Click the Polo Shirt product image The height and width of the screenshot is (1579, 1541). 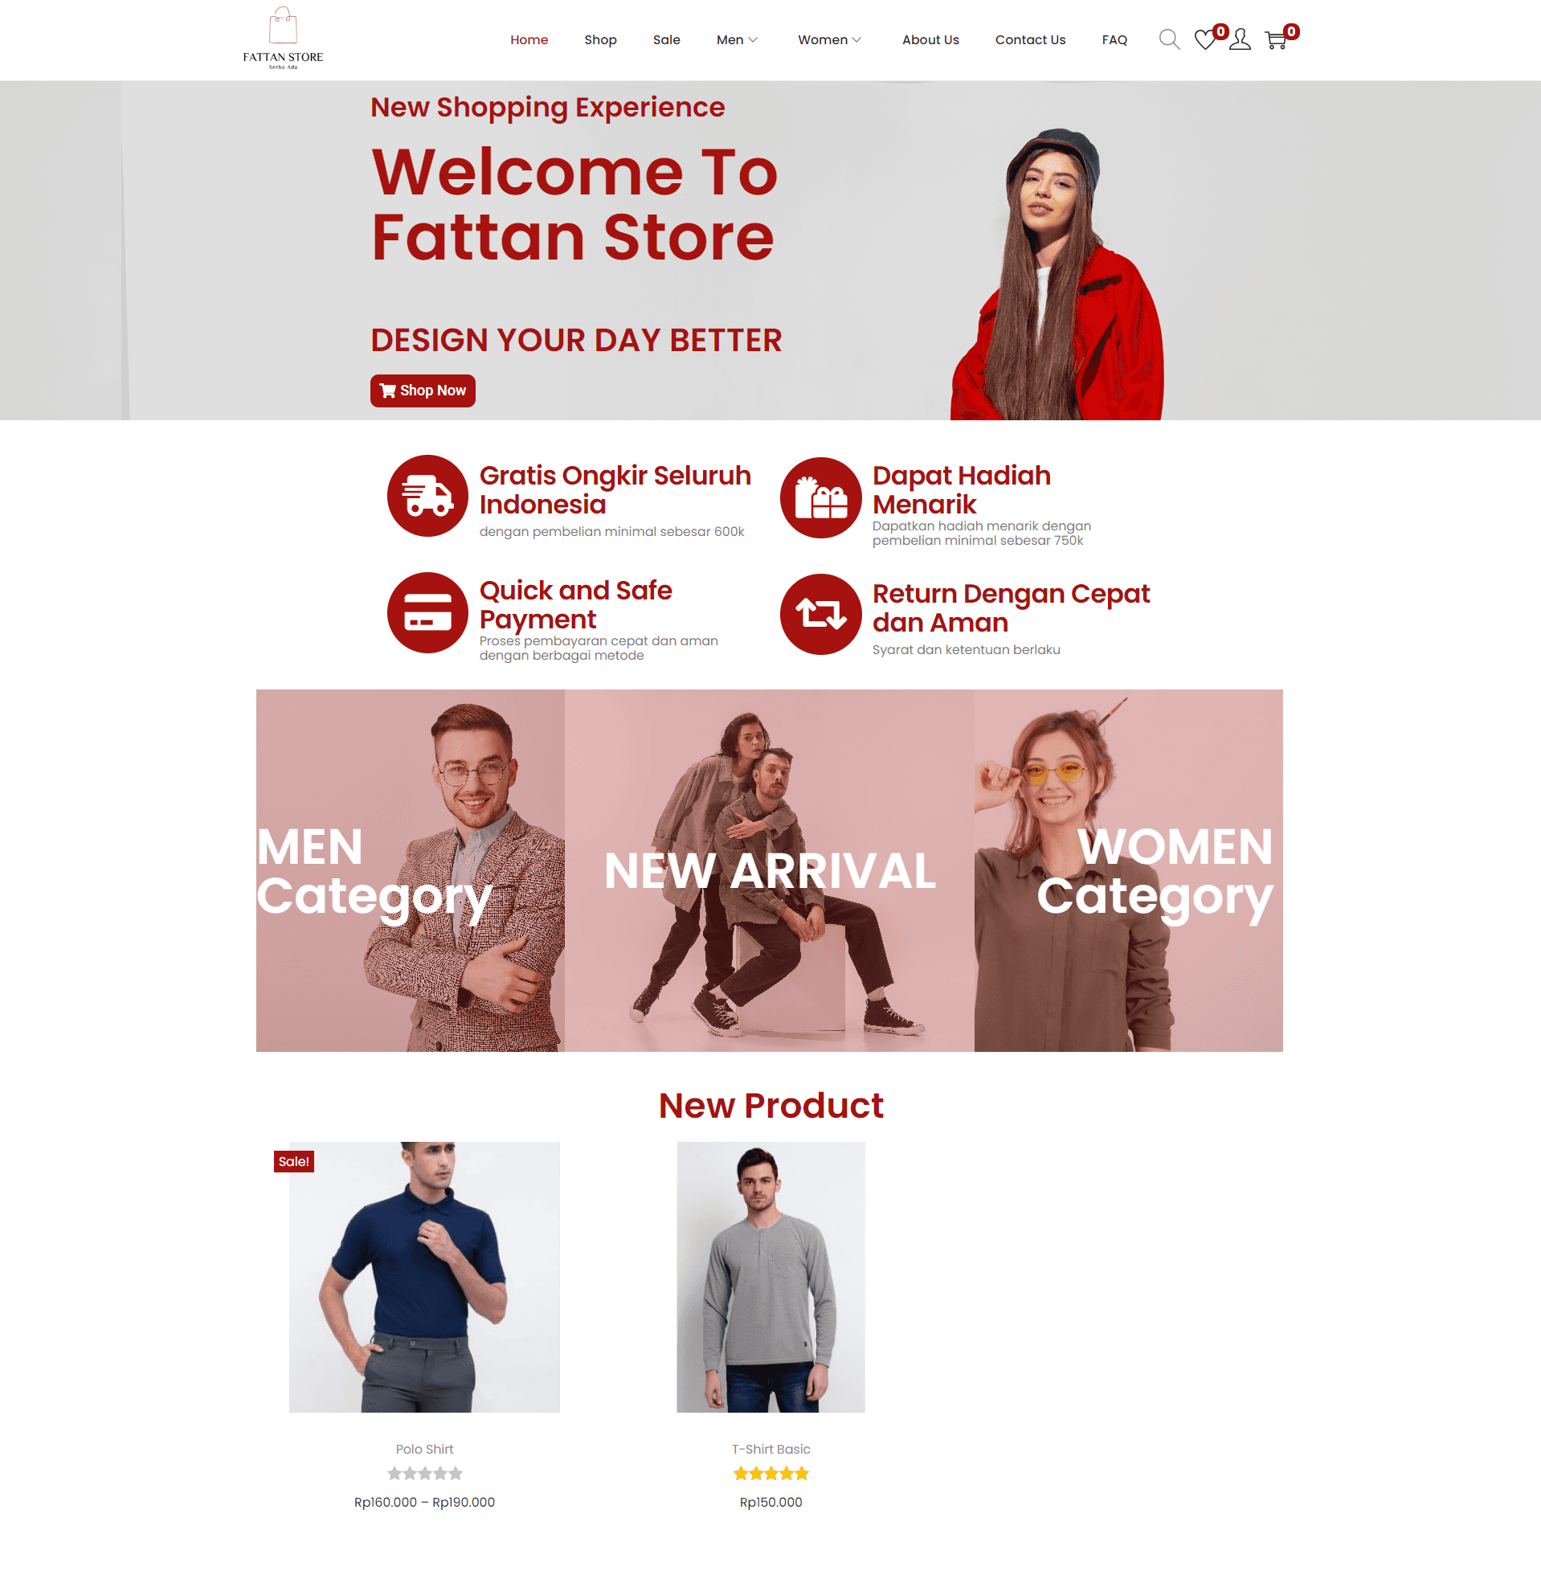point(424,1277)
